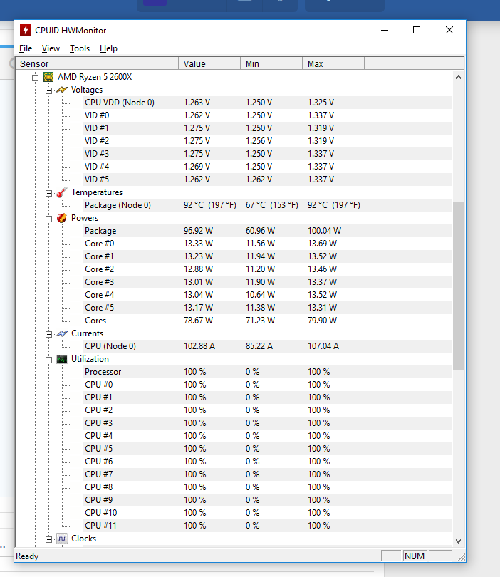Click the HWMonitor lightning app icon
This screenshot has height=577, width=500.
(x=26, y=30)
